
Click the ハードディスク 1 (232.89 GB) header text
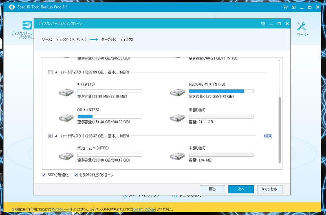click(95, 72)
